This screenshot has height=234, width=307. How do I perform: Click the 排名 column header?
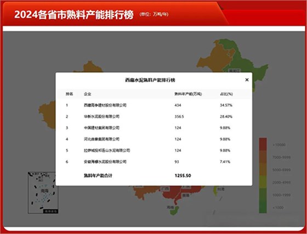coord(69,94)
